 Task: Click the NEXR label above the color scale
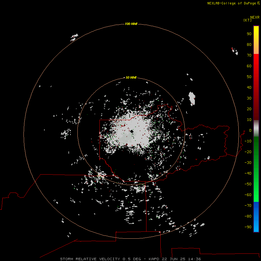(x=255, y=17)
